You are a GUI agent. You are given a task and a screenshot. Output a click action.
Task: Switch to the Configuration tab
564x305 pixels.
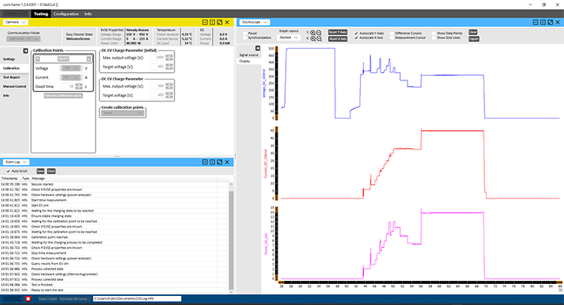point(66,14)
